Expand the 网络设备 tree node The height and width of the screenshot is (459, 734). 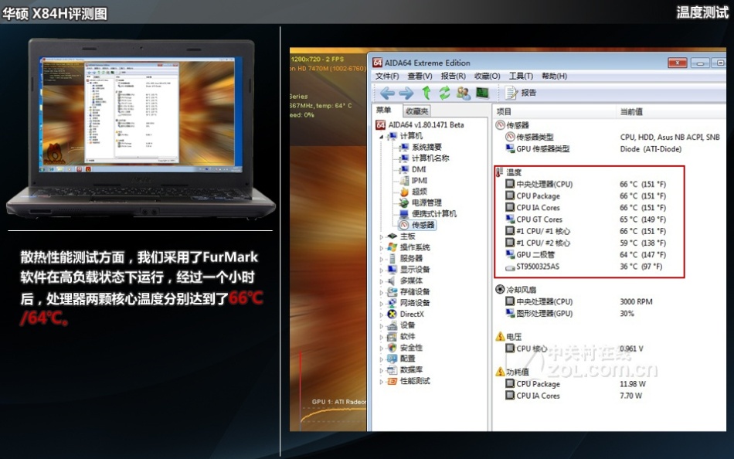[382, 304]
